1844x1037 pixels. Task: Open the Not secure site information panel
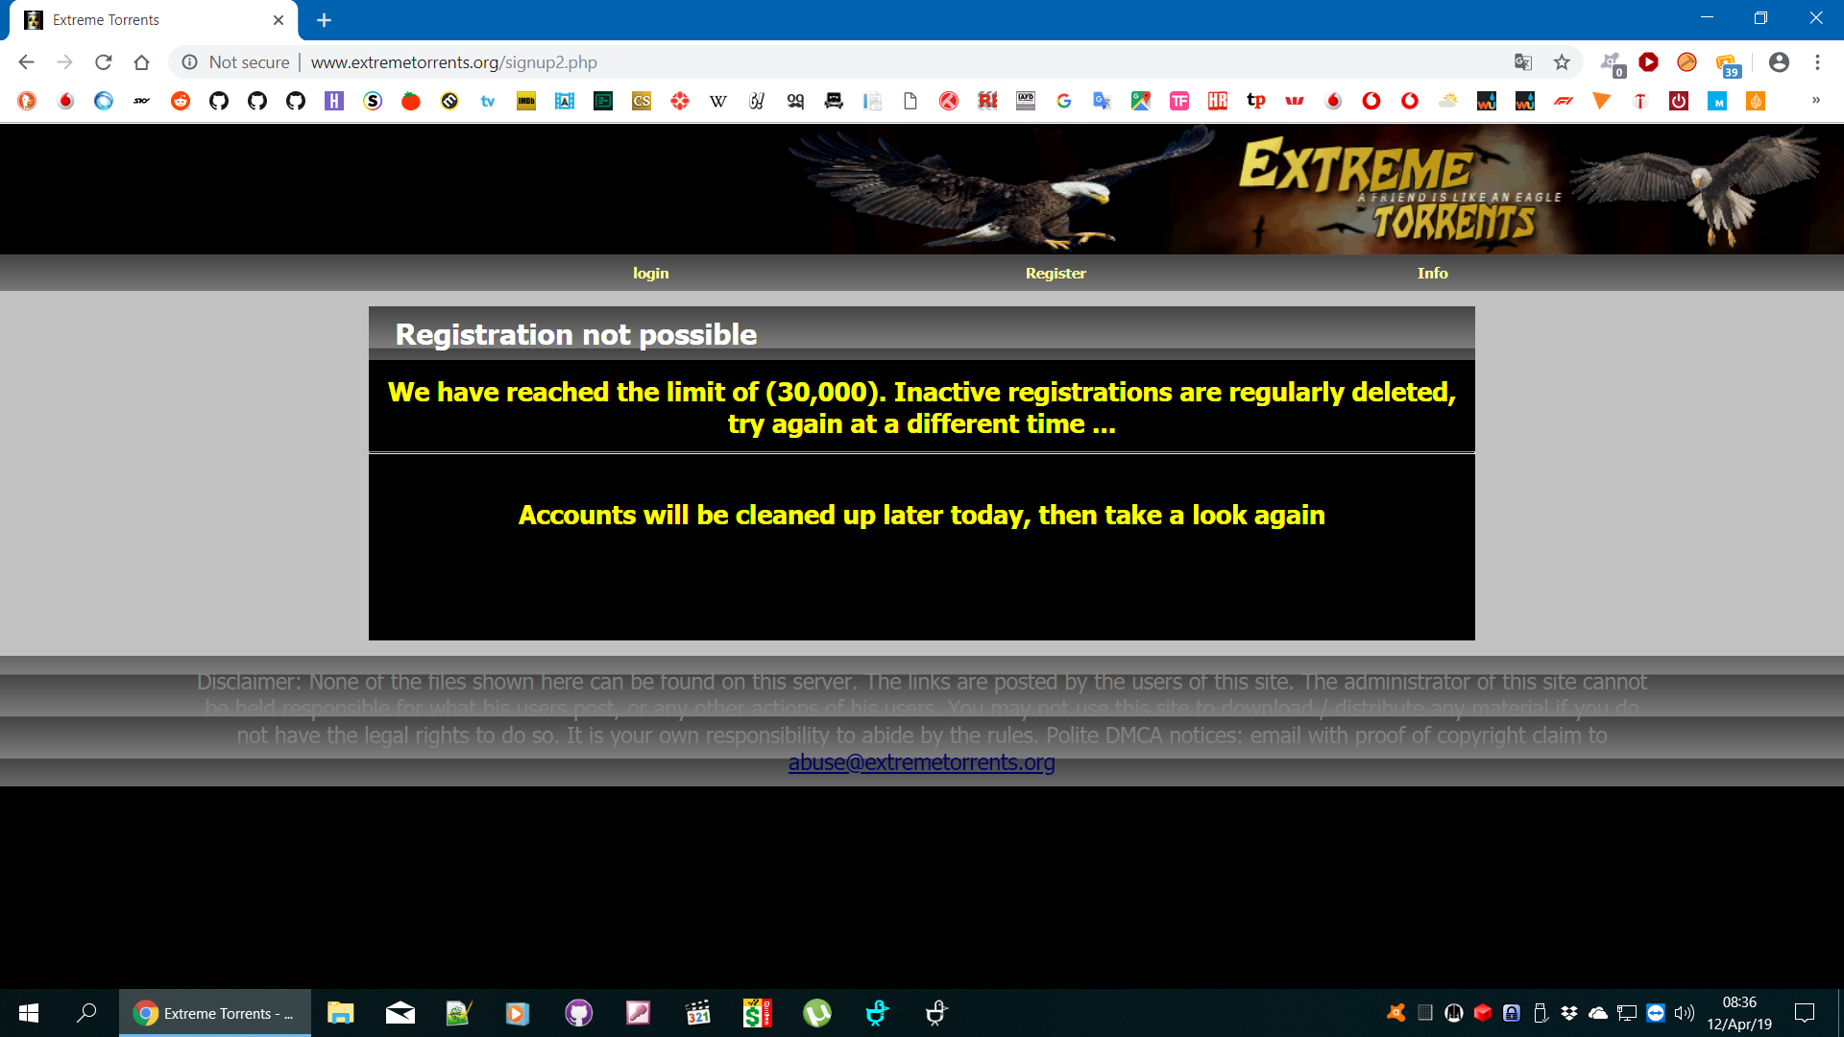(x=191, y=61)
